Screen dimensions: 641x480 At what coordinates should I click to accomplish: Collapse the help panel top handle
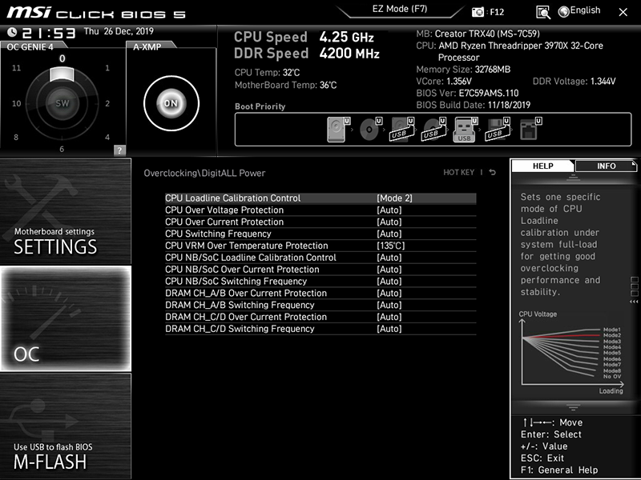[x=573, y=177]
